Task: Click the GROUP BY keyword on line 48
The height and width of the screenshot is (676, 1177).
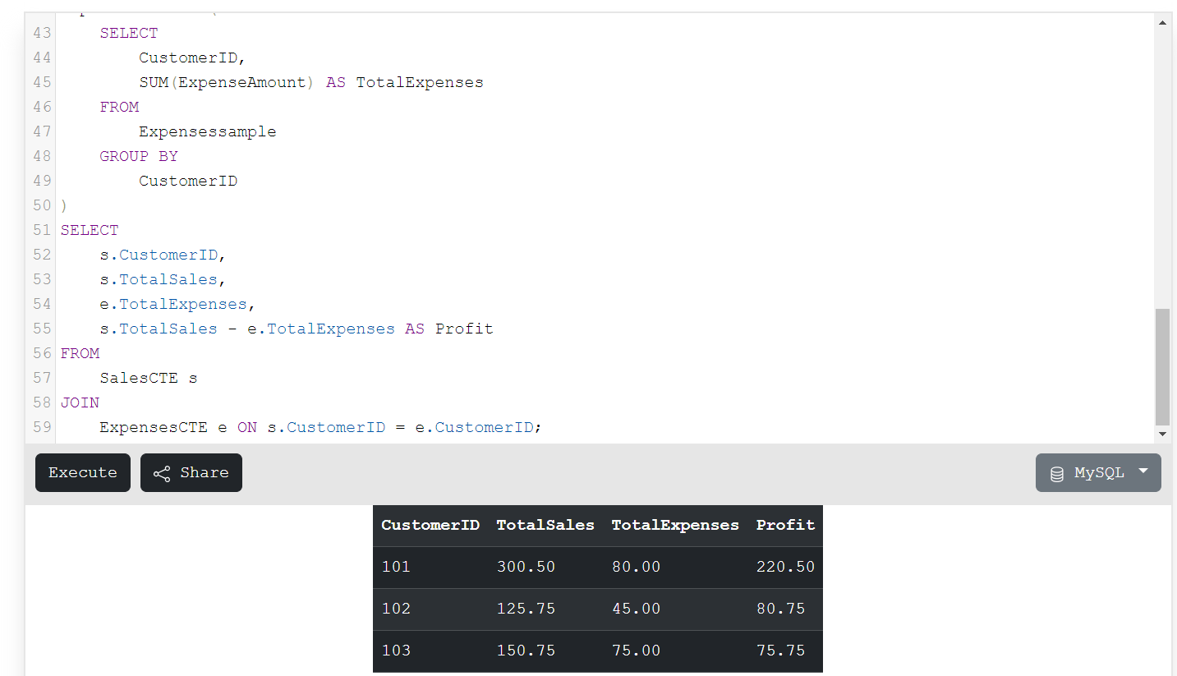Action: pos(138,155)
